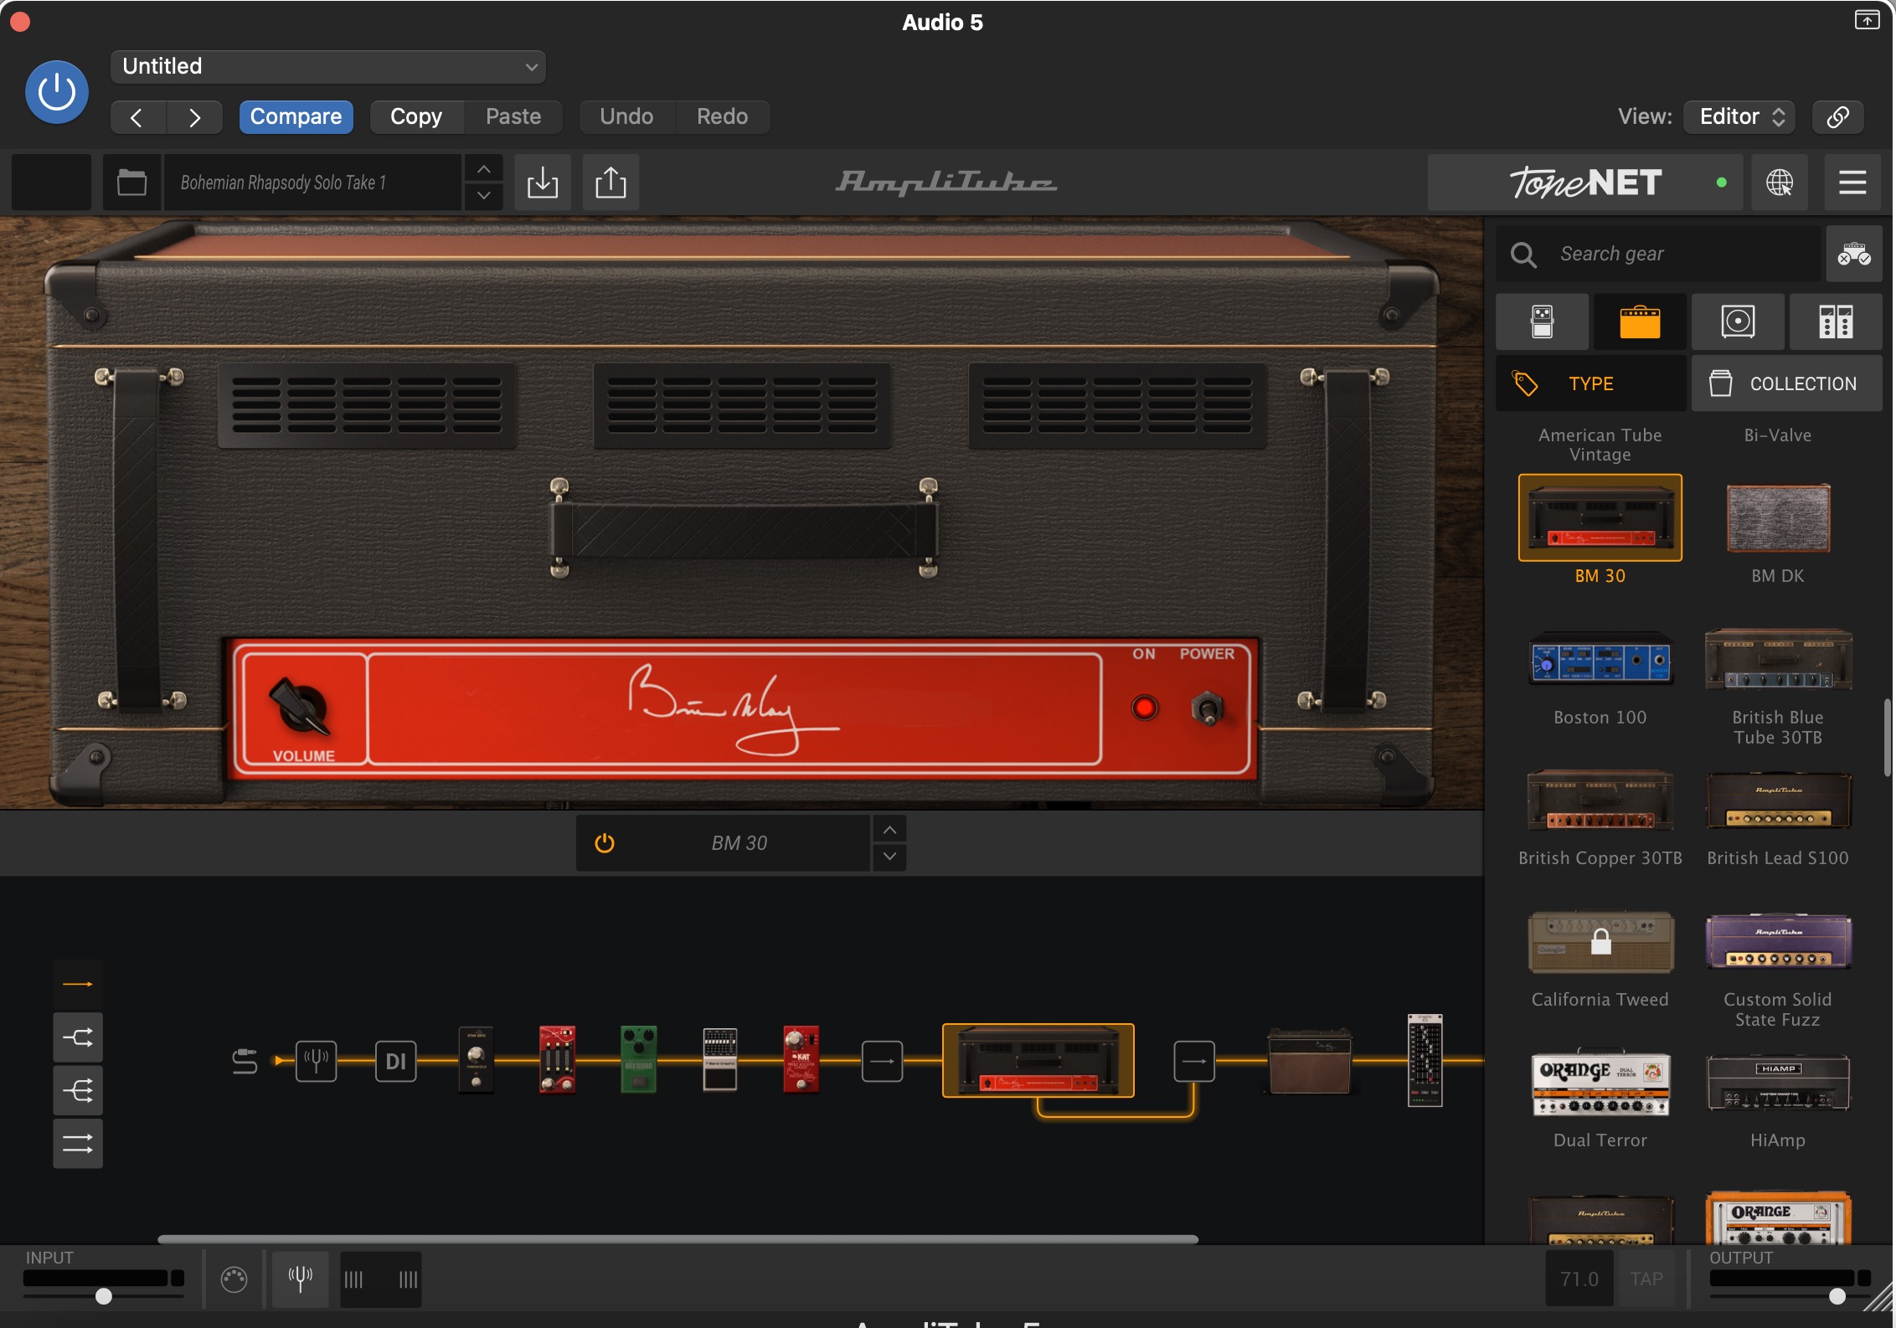Image resolution: width=1896 pixels, height=1328 pixels.
Task: Switch to COLLECTION filter tab
Action: 1787,383
